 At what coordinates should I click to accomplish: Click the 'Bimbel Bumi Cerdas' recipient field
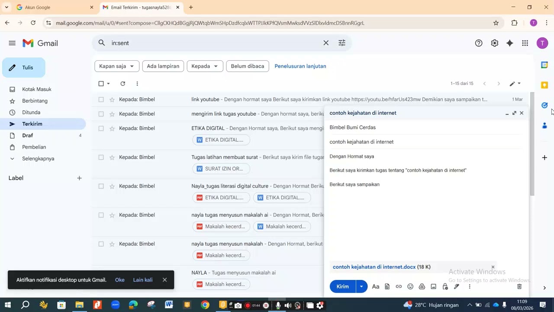[426, 127]
